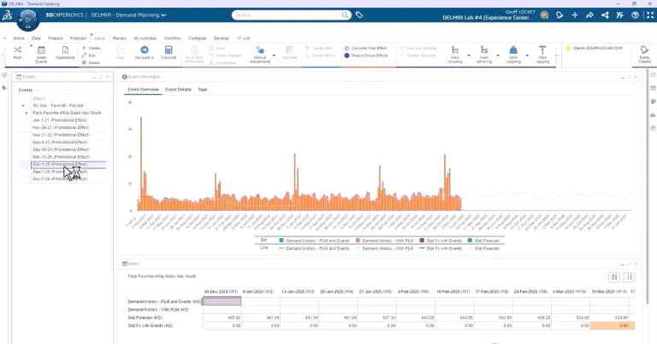Viewport: 657px width, 344px height.
Task: Collapse the SC Italy - Favorite - Packed node
Action: point(21,105)
